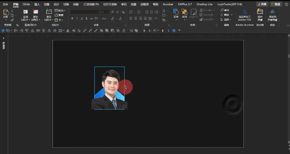
Task: Click the Paste icon in clipboard group
Action: point(6,13)
